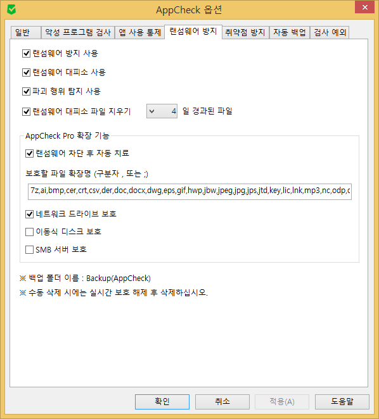Disable 파괴 행위 탐지 사용 checkbox
The image size is (379, 419).
pos(26,91)
